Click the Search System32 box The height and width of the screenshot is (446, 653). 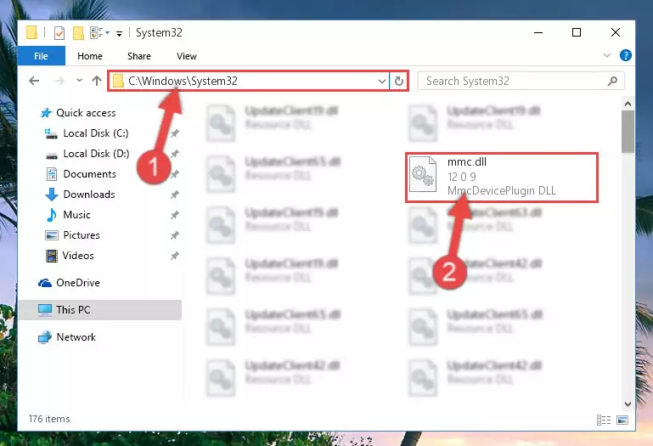tap(521, 81)
